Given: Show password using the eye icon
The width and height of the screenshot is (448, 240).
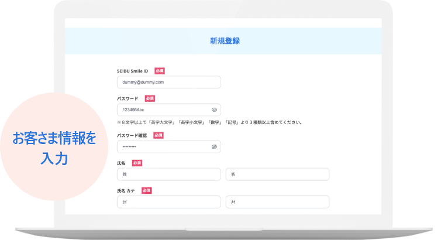Looking at the screenshot, I should tap(214, 109).
